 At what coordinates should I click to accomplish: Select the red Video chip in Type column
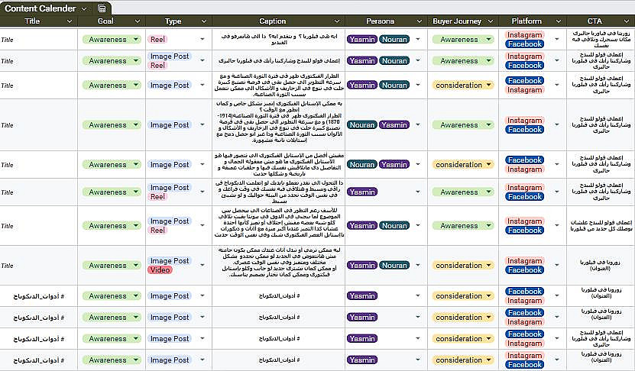tap(160, 270)
